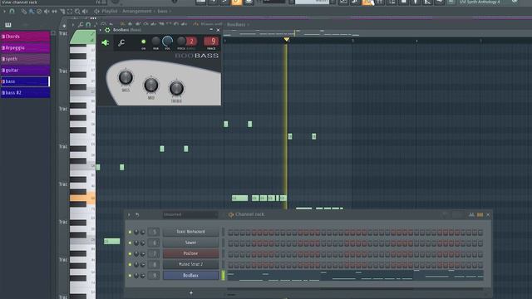Click the playlist magnet snap icon
Image resolution: width=532 pixels, height=299 pixels.
point(12,11)
